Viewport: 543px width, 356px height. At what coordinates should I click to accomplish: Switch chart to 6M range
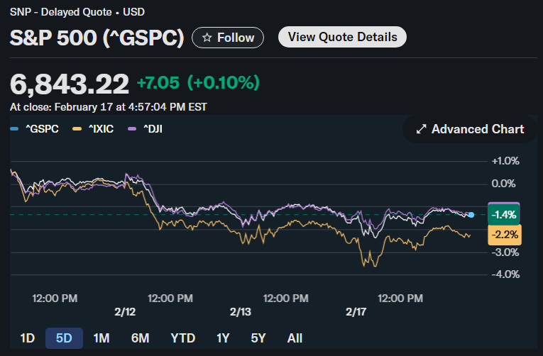(x=140, y=338)
